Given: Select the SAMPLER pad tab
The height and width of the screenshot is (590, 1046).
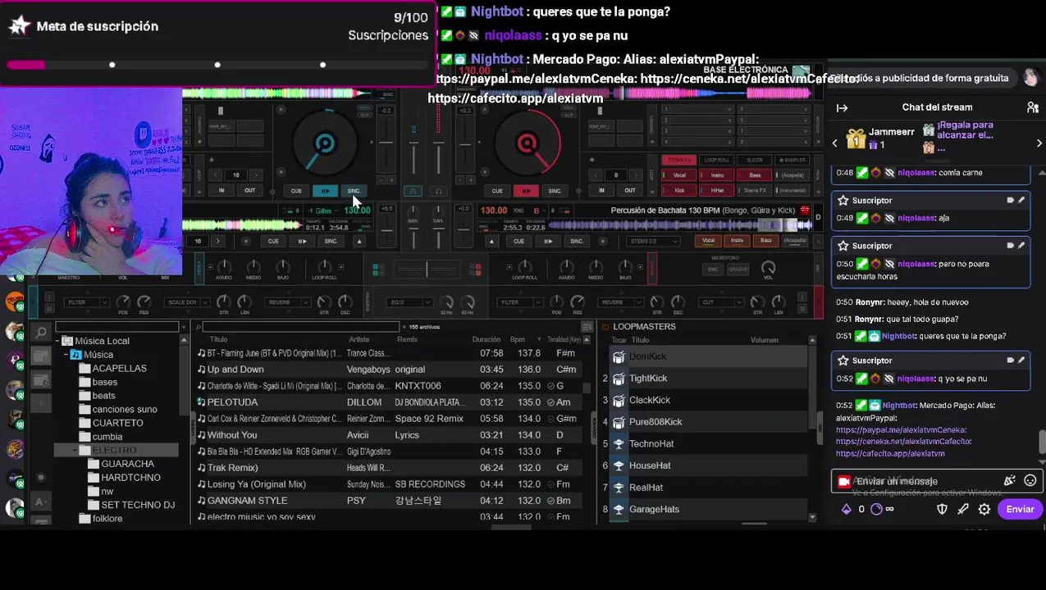Looking at the screenshot, I should pos(792,160).
